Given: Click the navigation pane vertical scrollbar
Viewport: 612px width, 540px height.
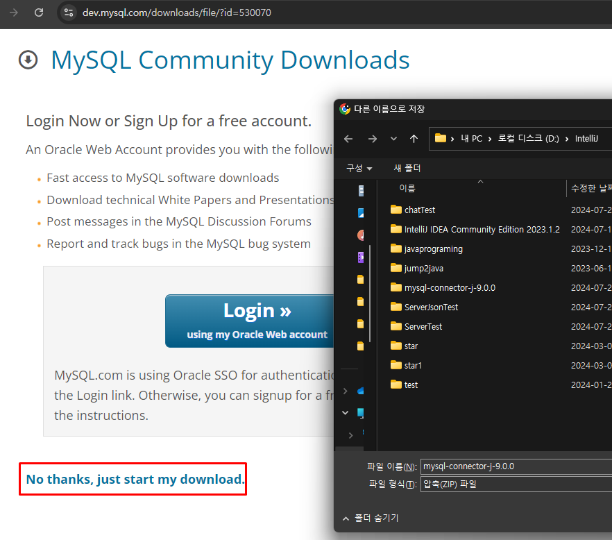Looking at the screenshot, I should (370, 294).
